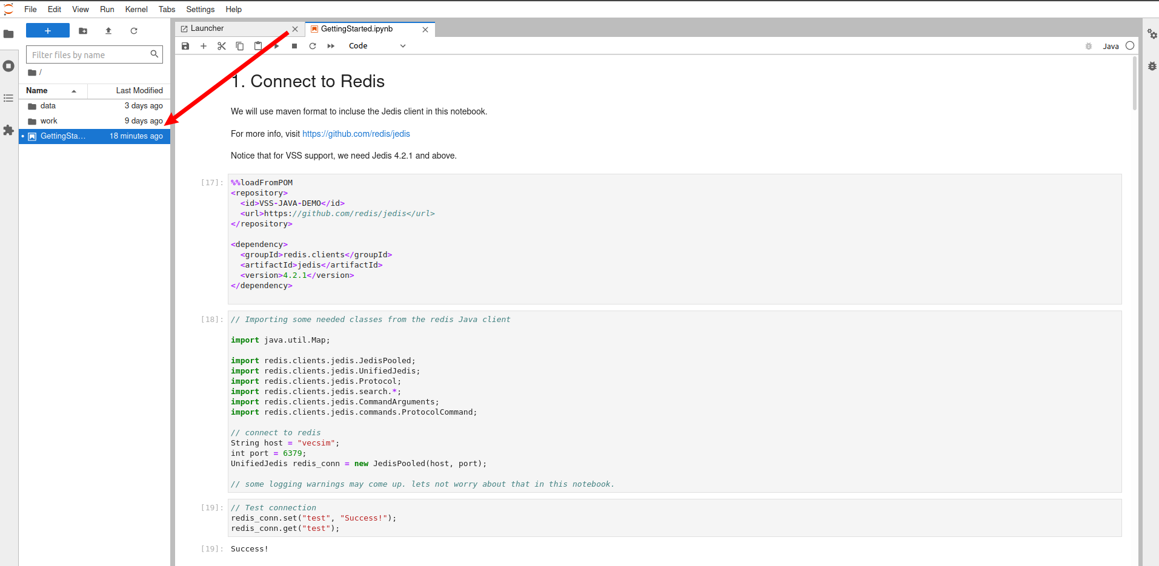The width and height of the screenshot is (1159, 566).
Task: Click the '9 days ago' timestamp
Action: [144, 121]
